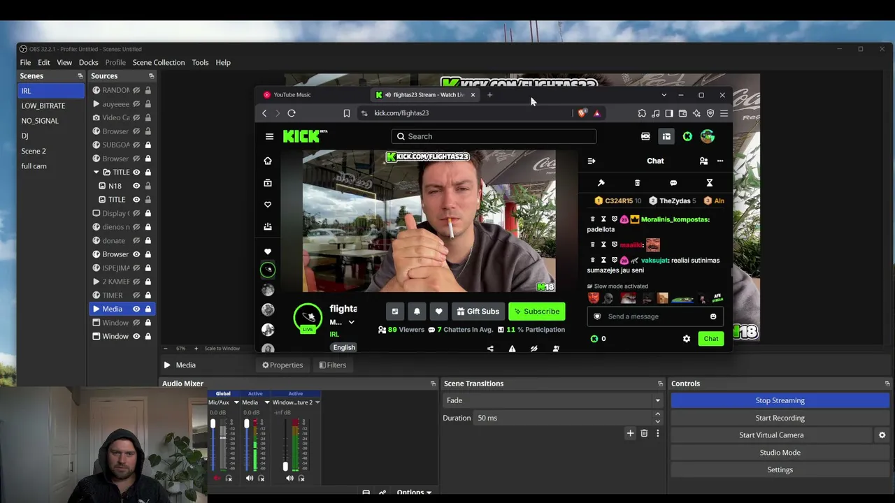Screen dimensions: 895x503
Task: Show the 2 KAMER source
Action: coord(136,282)
